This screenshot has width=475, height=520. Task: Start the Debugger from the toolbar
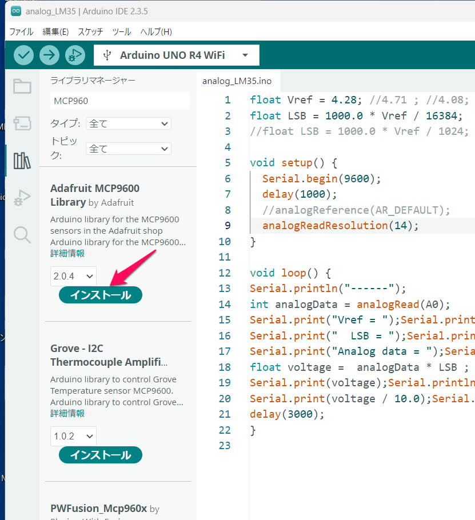pyautogui.click(x=75, y=55)
